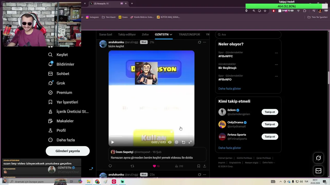Viewport: 330px width, 185px height.
Task: Open Tüm Yer İşaretleri folder
Action: pyautogui.click(x=318, y=17)
